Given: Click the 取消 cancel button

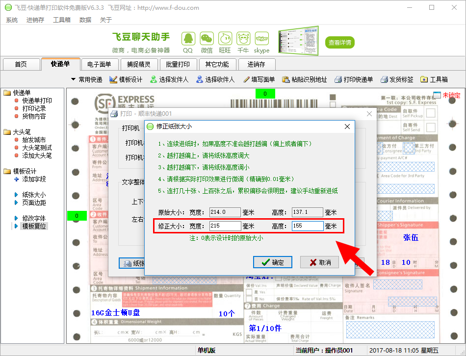Looking at the screenshot, I should pos(319,262).
